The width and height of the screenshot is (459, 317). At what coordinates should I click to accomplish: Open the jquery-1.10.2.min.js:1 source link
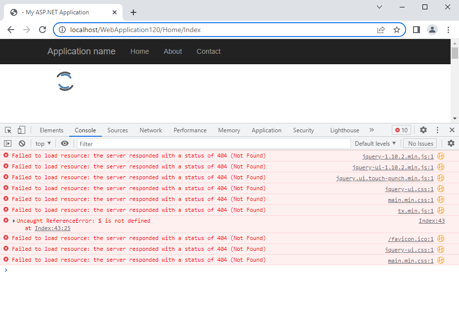click(398, 157)
